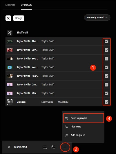The width and height of the screenshot is (116, 154).
Task: Click the Add to queue menu icon
Action: [66, 135]
